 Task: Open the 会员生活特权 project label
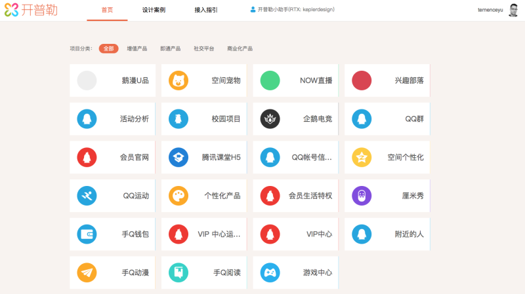pos(310,196)
